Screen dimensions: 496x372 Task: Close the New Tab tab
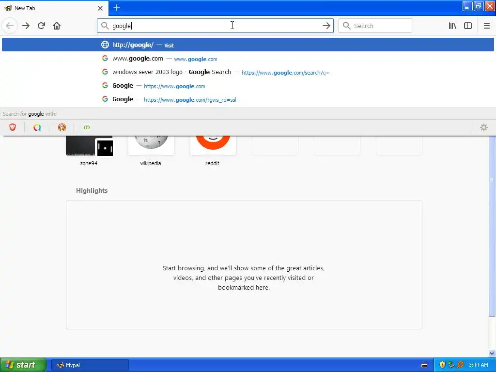[100, 8]
